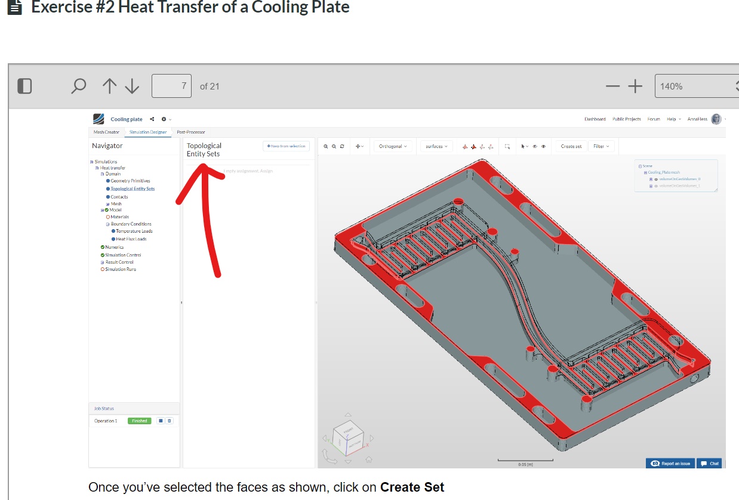Collapse the Simulations tree node
The height and width of the screenshot is (500, 739).
tap(91, 162)
